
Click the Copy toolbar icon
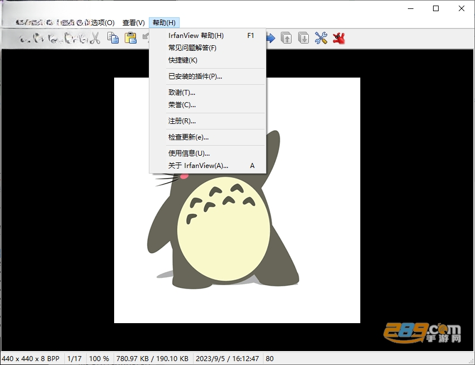pos(113,38)
